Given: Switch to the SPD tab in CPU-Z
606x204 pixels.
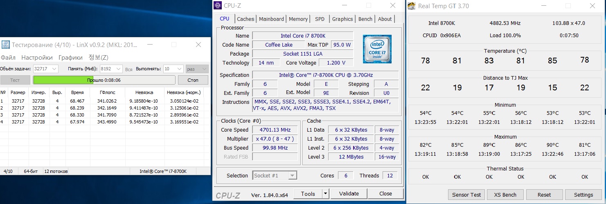Looking at the screenshot, I should (x=320, y=19).
